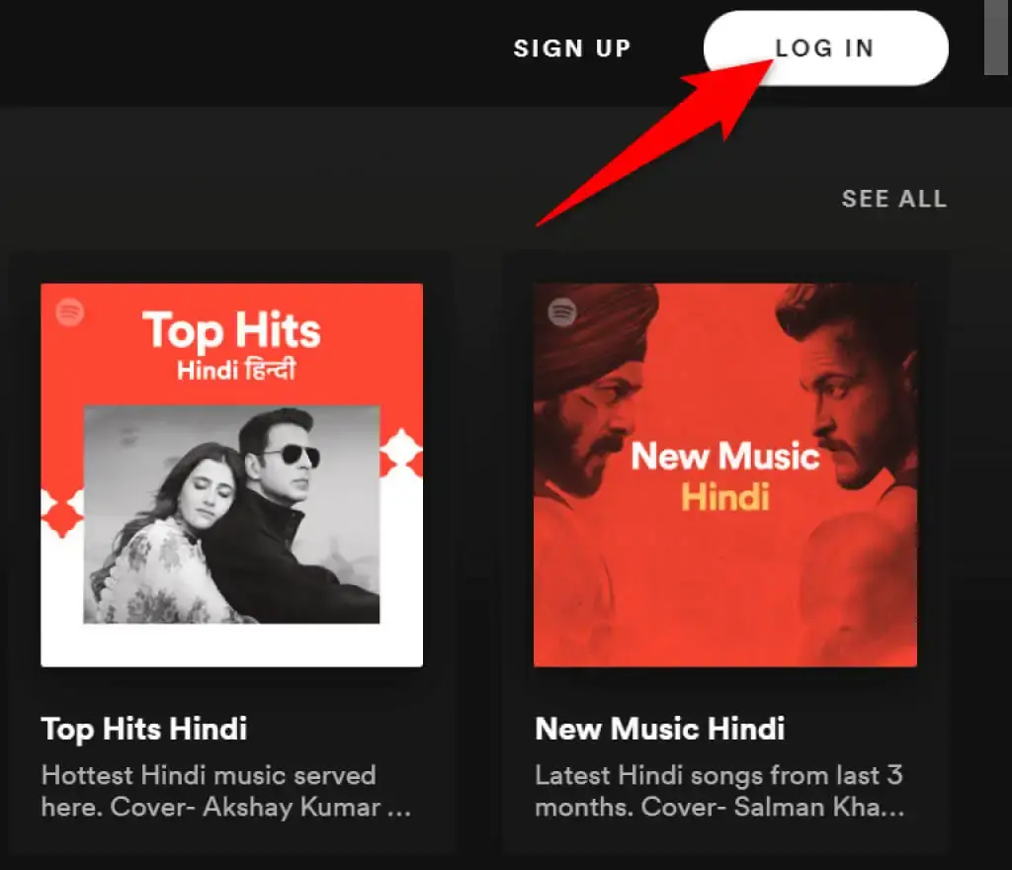Open the New Music Hindi cover artwork

point(725,475)
